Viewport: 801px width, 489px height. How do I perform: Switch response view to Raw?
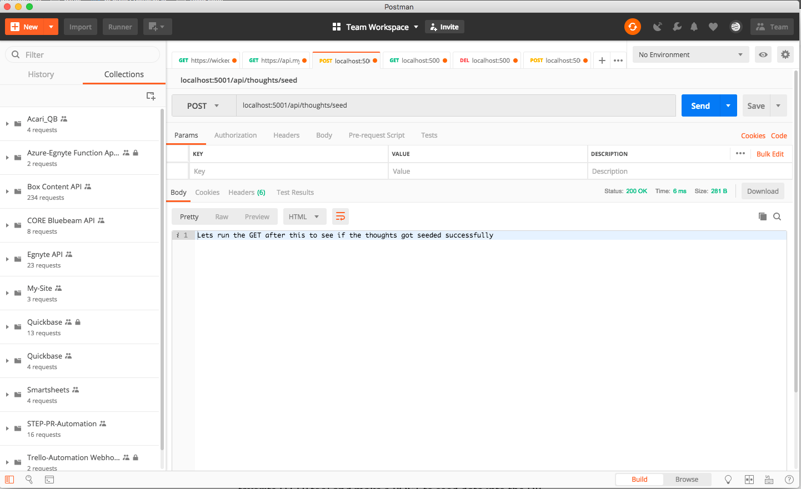click(222, 216)
